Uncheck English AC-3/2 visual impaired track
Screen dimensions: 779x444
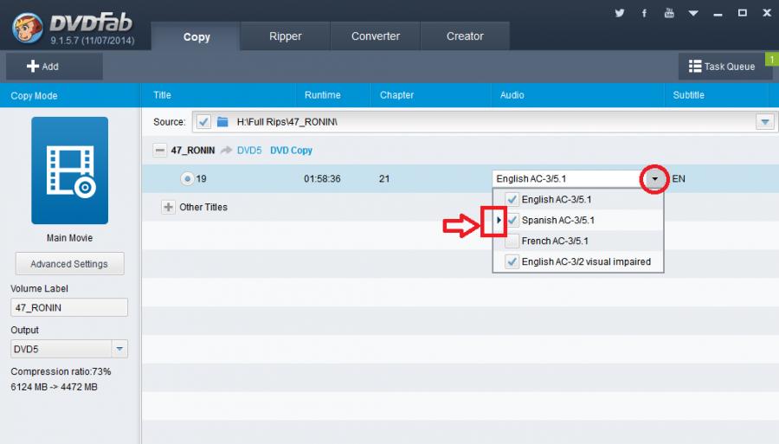tap(512, 261)
